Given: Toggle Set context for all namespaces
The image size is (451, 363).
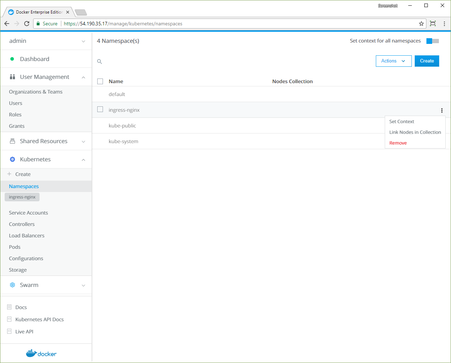Looking at the screenshot, I should 432,41.
